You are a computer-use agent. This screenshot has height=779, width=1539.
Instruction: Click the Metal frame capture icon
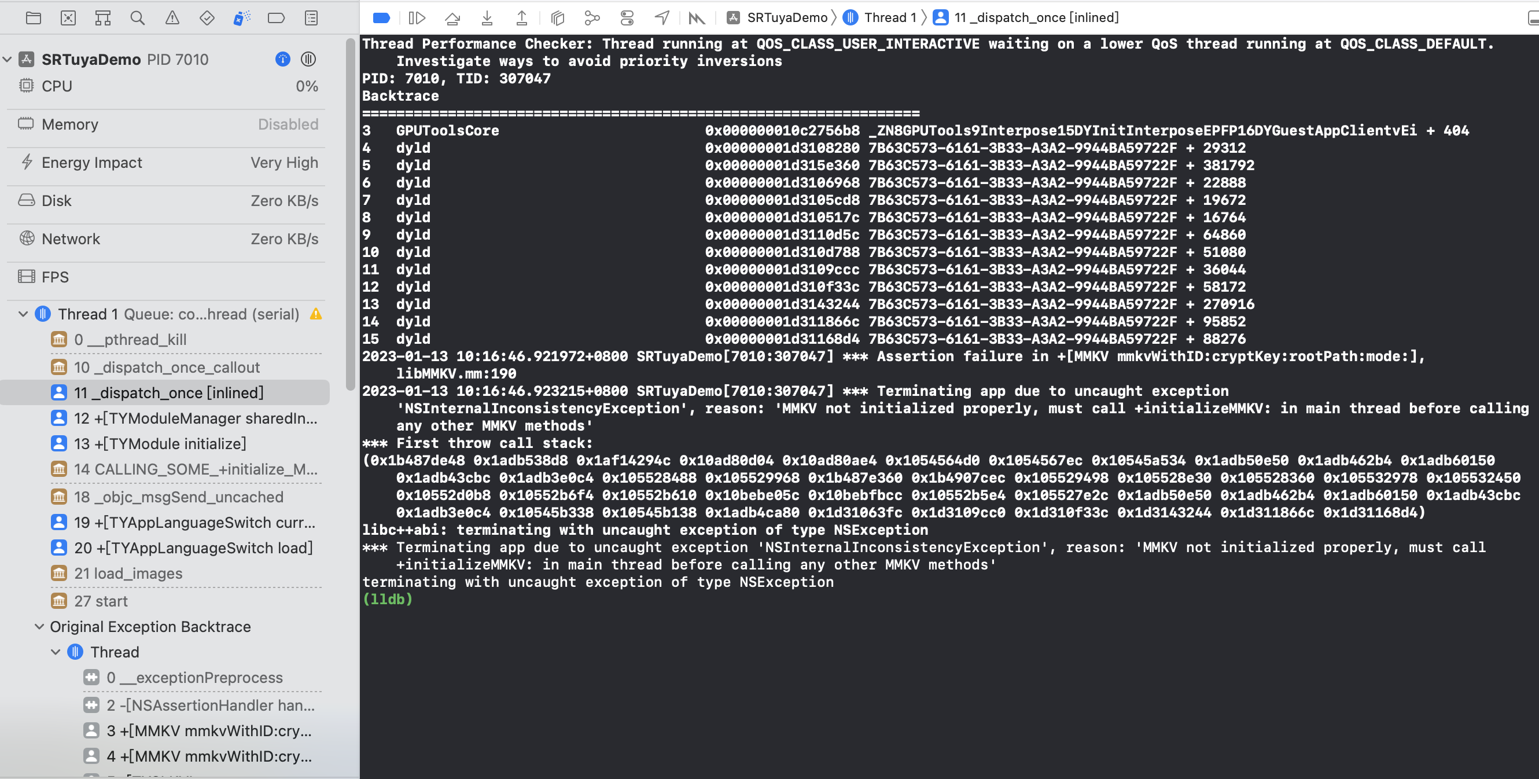(x=697, y=18)
